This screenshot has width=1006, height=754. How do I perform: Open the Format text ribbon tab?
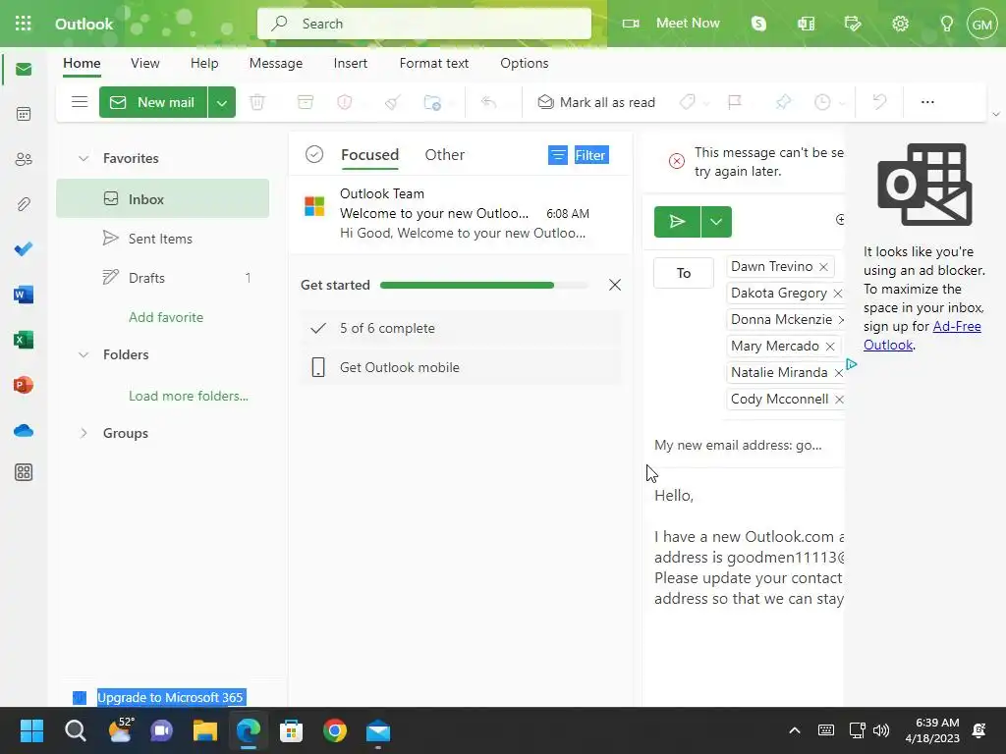point(433,63)
